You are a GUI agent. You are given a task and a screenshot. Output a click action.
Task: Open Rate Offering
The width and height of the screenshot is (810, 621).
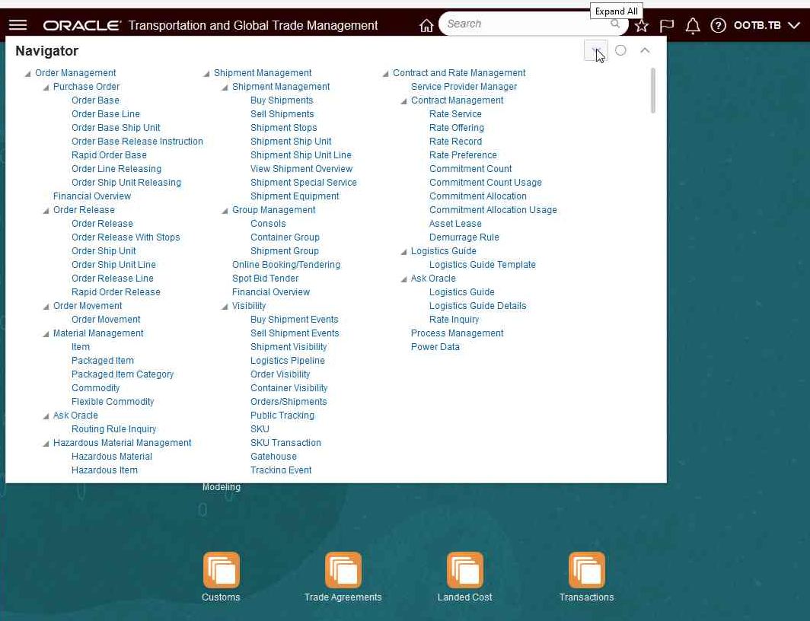pyautogui.click(x=457, y=128)
